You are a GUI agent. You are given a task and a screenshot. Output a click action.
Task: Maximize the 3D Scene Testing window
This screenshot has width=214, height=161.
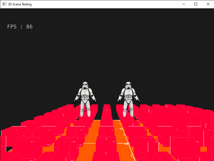pos(196,4)
